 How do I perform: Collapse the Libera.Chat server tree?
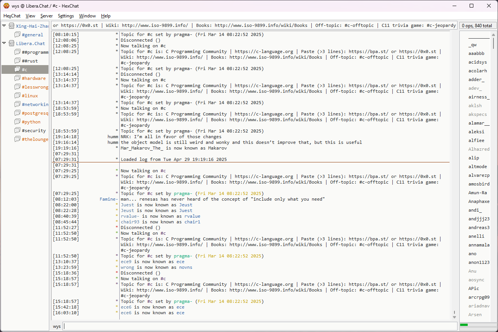click(4, 44)
